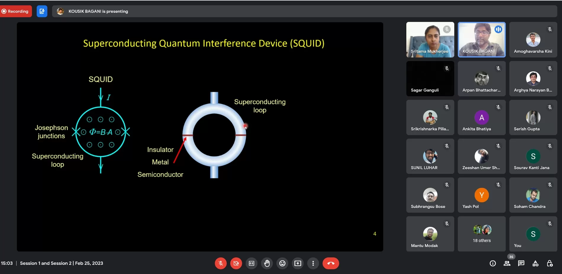The height and width of the screenshot is (274, 562).
Task: Select Subhrangsu Bose's participant tile
Action: pyautogui.click(x=430, y=195)
